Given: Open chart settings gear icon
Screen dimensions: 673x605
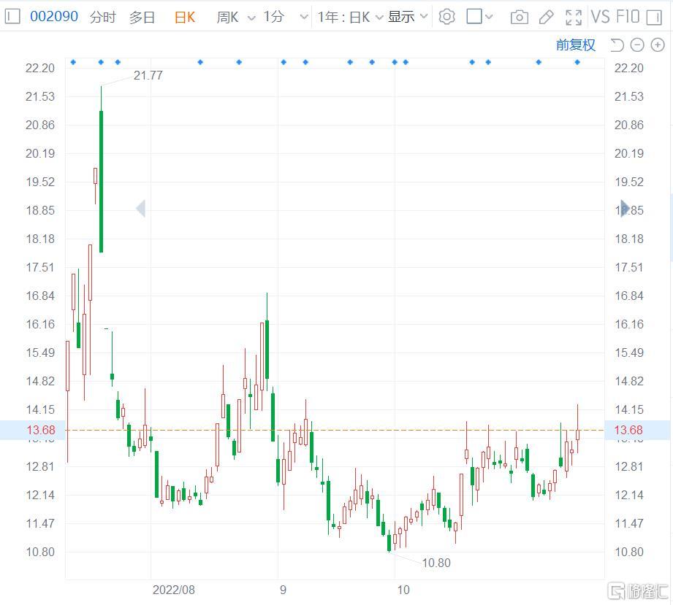Looking at the screenshot, I should (446, 17).
